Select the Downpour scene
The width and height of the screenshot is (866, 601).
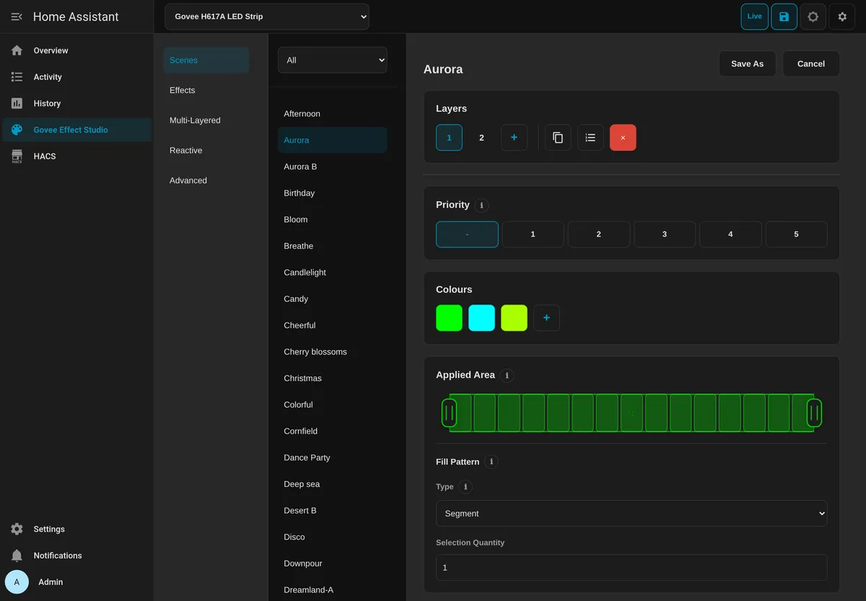pos(333,563)
